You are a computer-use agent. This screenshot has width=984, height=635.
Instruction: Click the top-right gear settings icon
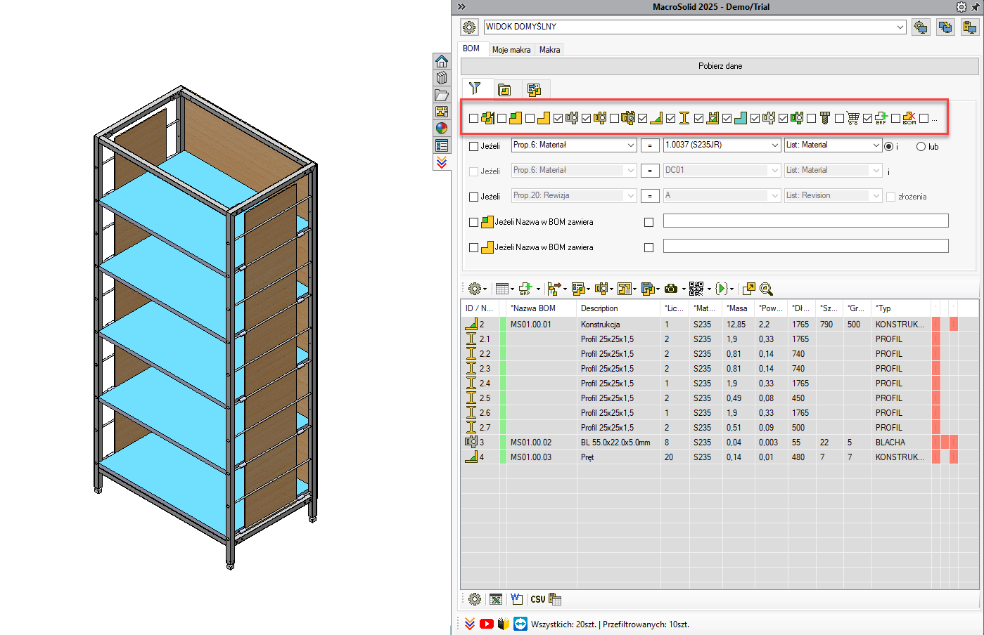click(961, 6)
